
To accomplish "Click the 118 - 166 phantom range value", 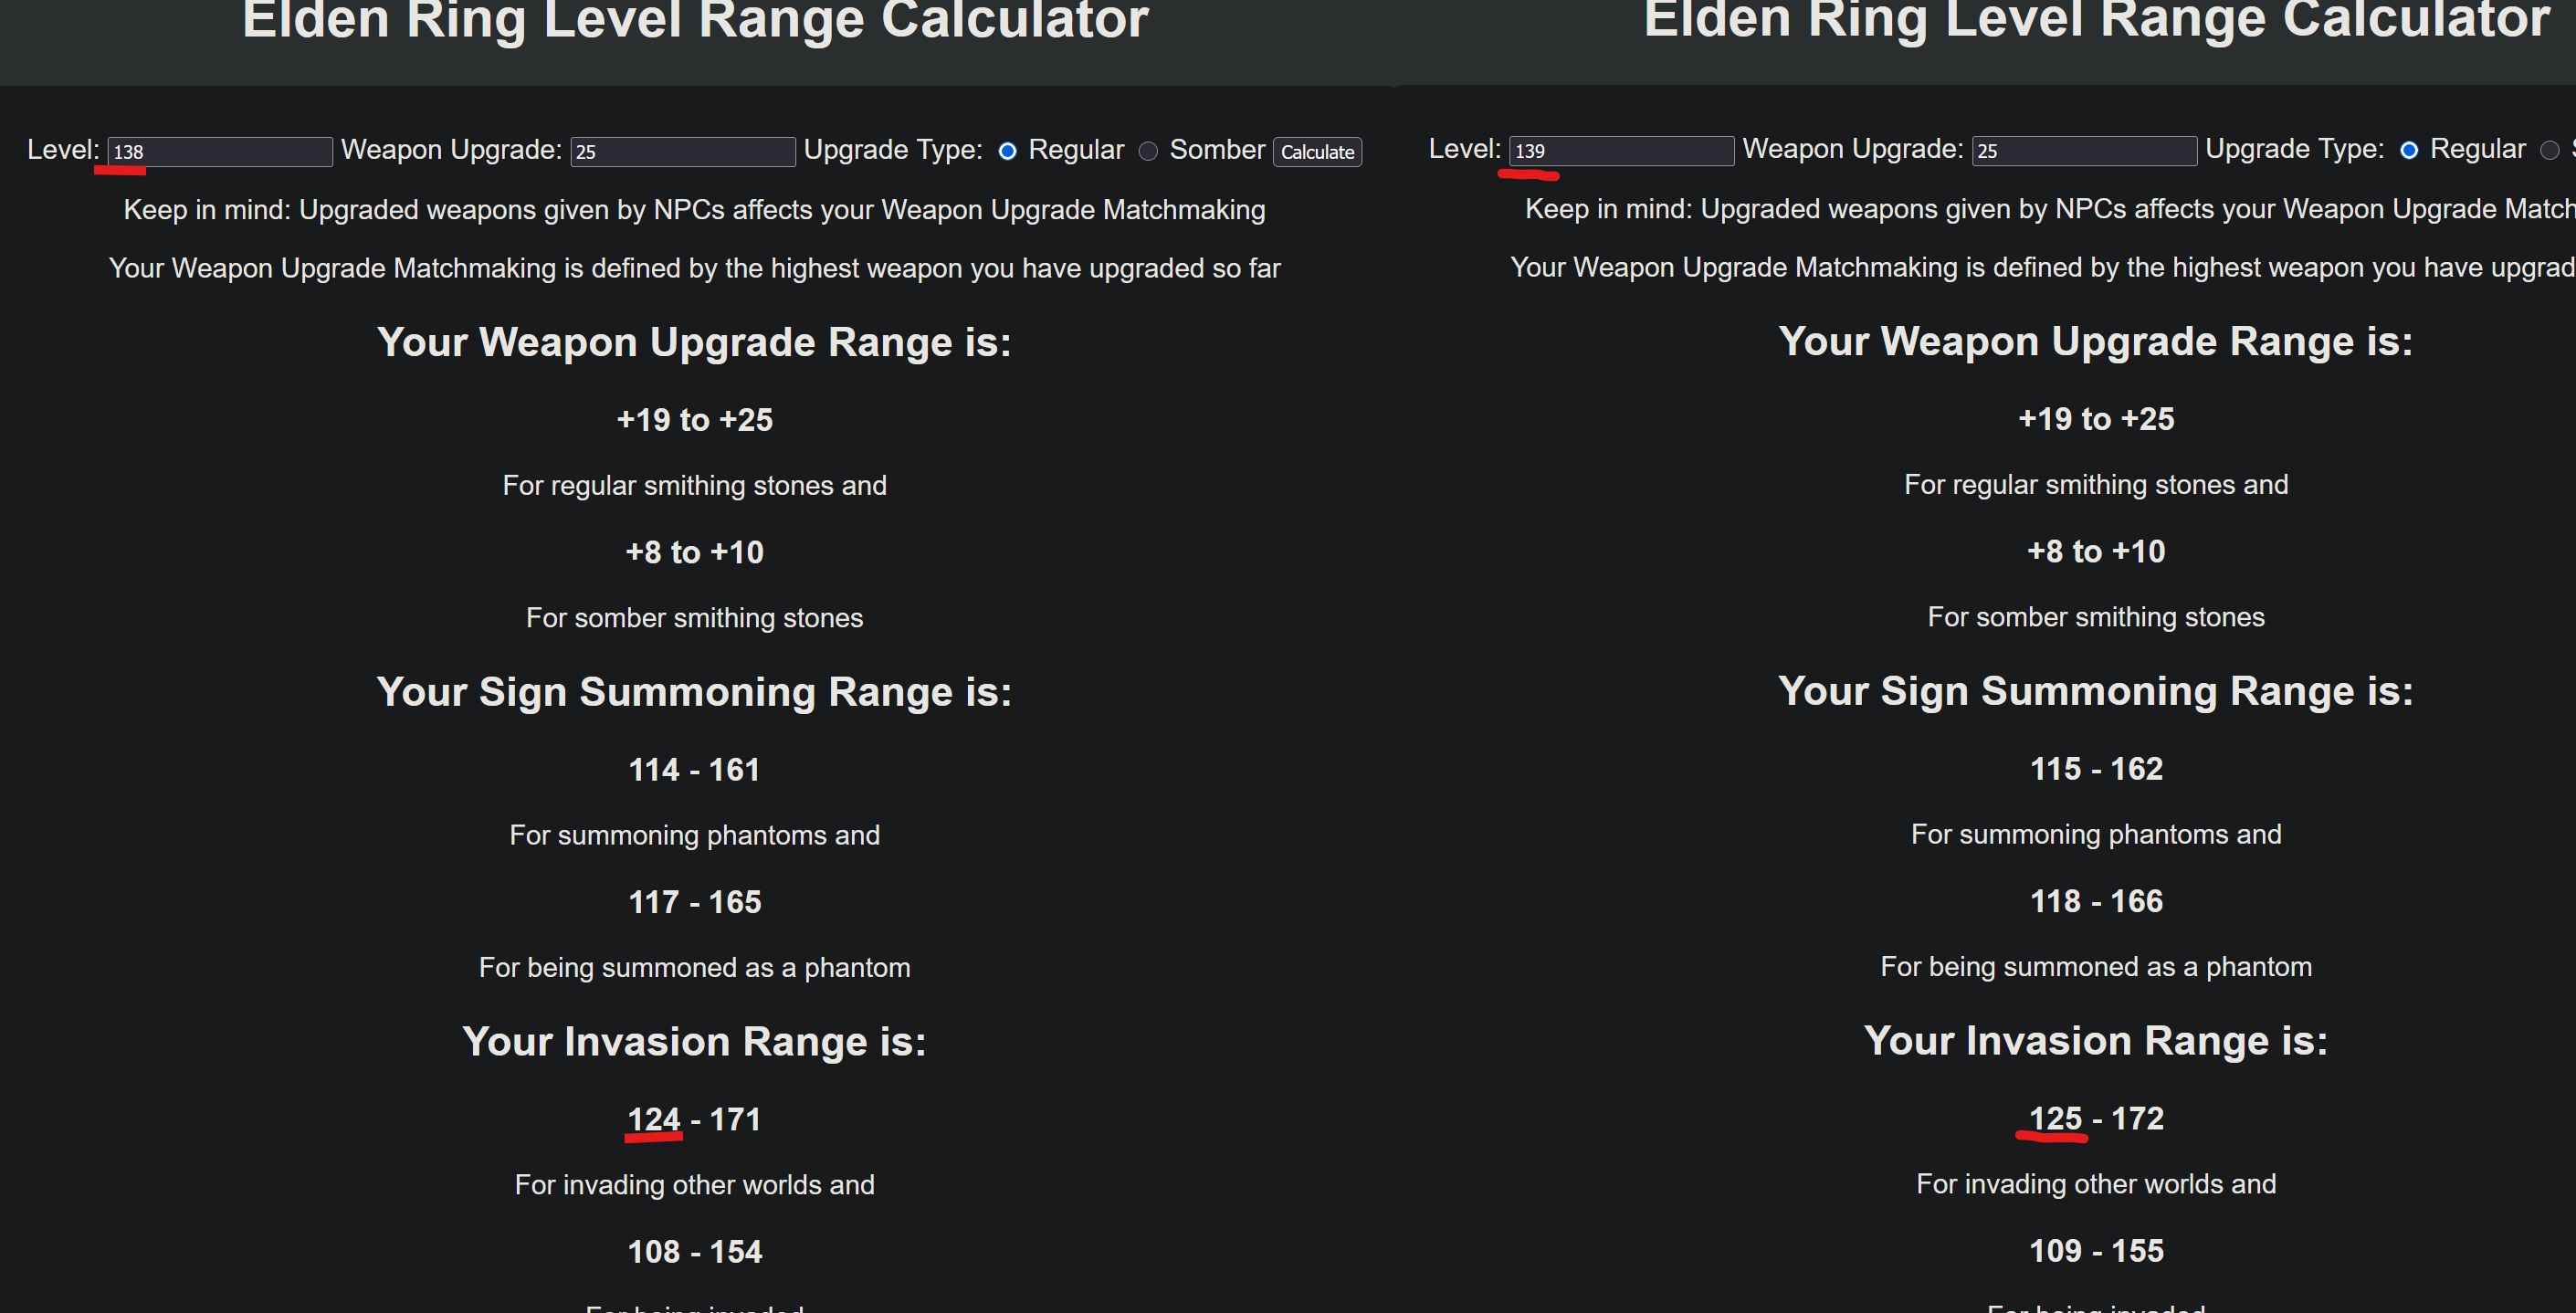I will pos(2096,901).
